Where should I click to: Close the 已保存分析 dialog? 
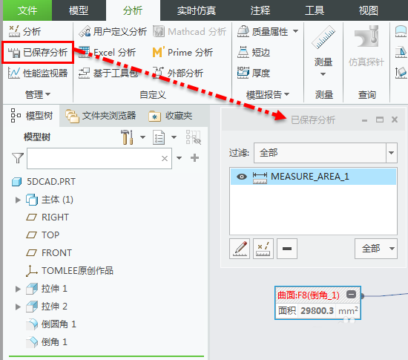(x=395, y=120)
